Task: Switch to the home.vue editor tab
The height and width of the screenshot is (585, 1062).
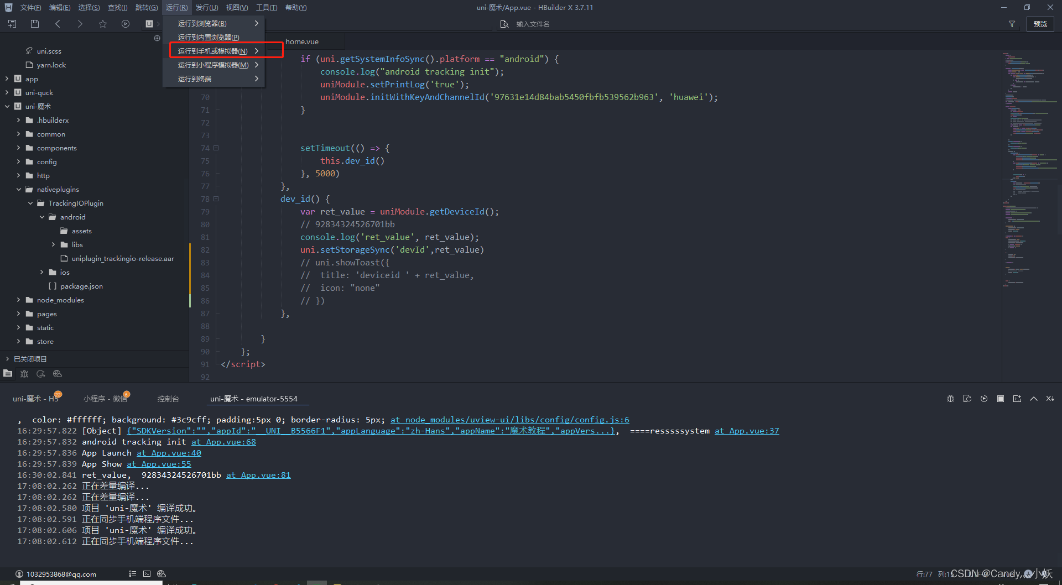Action: coord(302,41)
